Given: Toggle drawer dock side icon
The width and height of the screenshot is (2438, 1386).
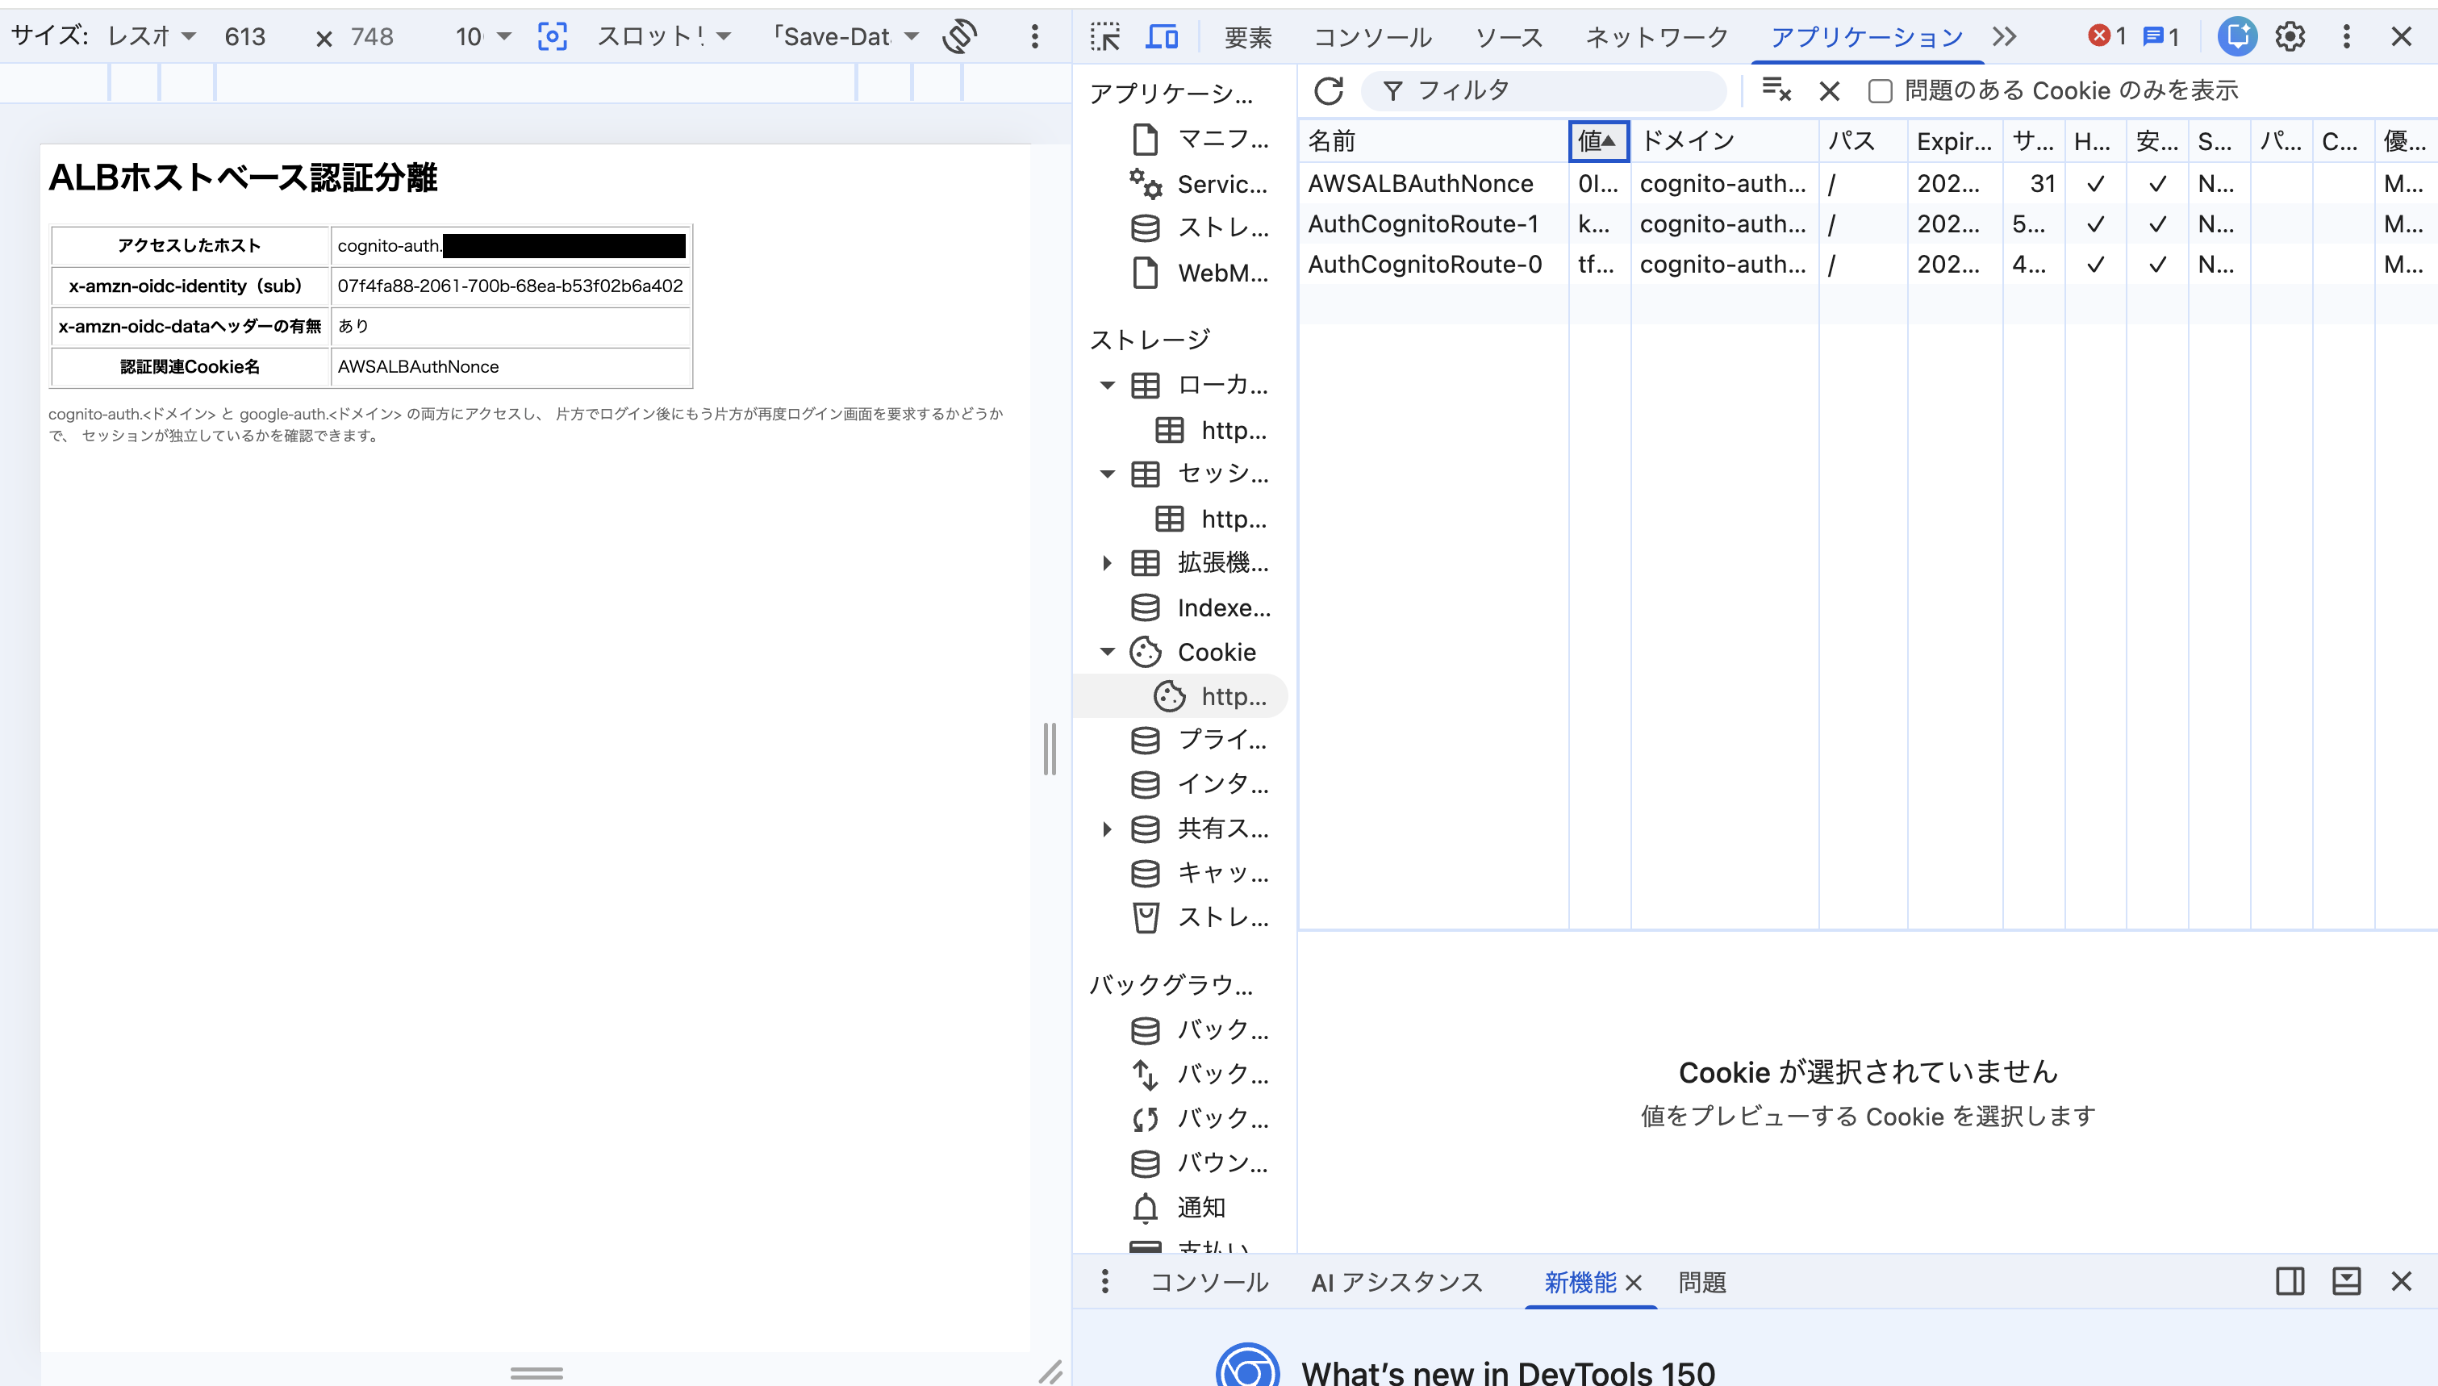Looking at the screenshot, I should click(x=2290, y=1281).
